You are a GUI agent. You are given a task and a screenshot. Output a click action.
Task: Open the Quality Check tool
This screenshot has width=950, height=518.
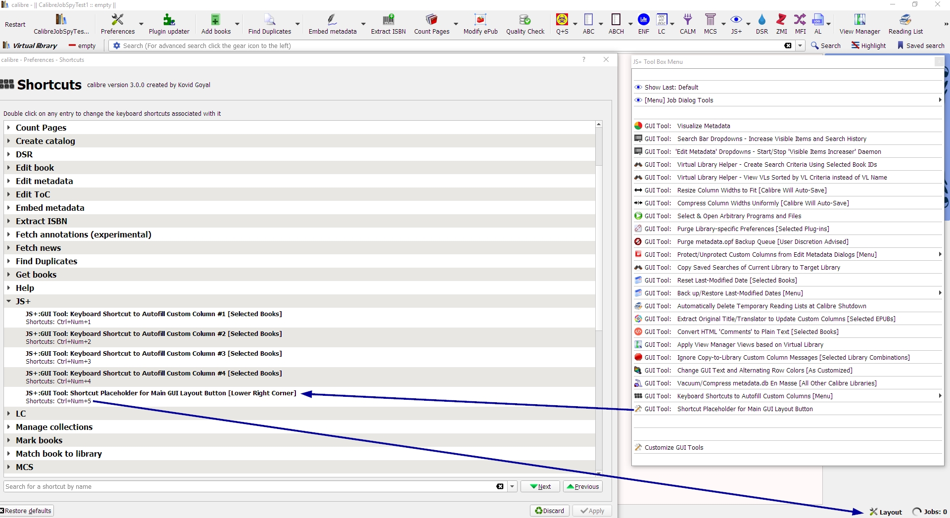(525, 24)
